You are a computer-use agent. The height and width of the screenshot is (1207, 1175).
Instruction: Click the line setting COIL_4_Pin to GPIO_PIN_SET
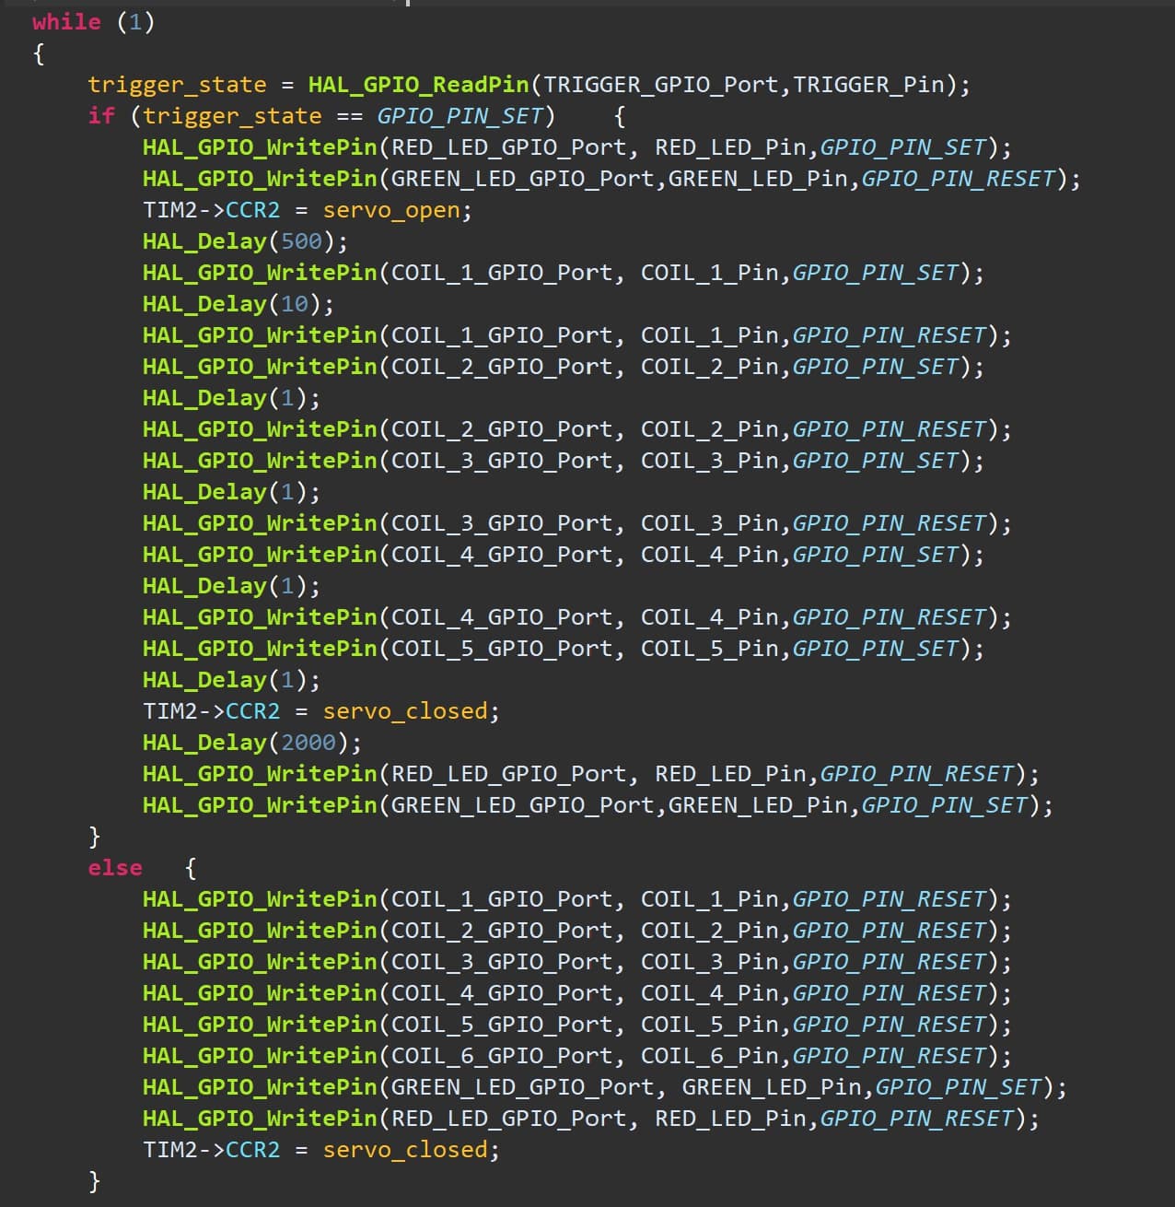click(x=563, y=555)
